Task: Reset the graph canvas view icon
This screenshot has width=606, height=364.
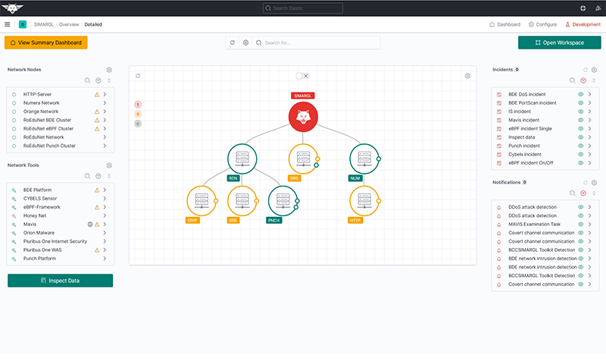Action: [138, 76]
